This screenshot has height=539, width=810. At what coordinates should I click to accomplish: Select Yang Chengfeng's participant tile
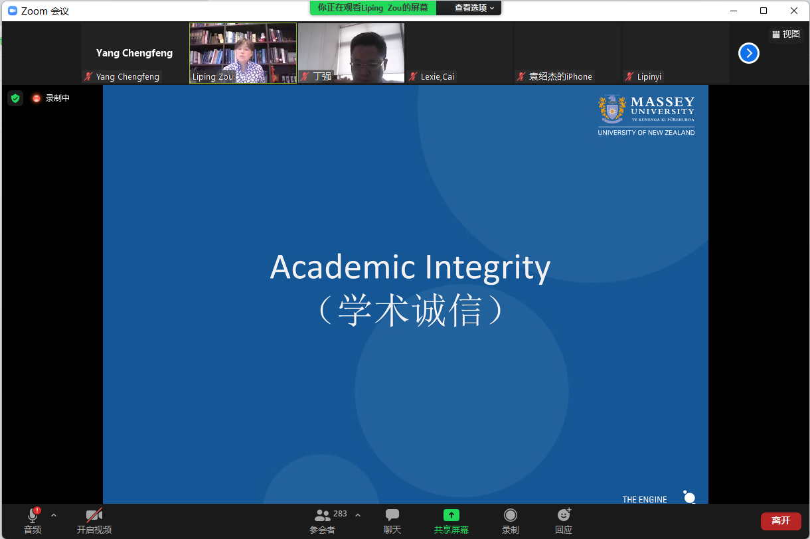pyautogui.click(x=135, y=53)
